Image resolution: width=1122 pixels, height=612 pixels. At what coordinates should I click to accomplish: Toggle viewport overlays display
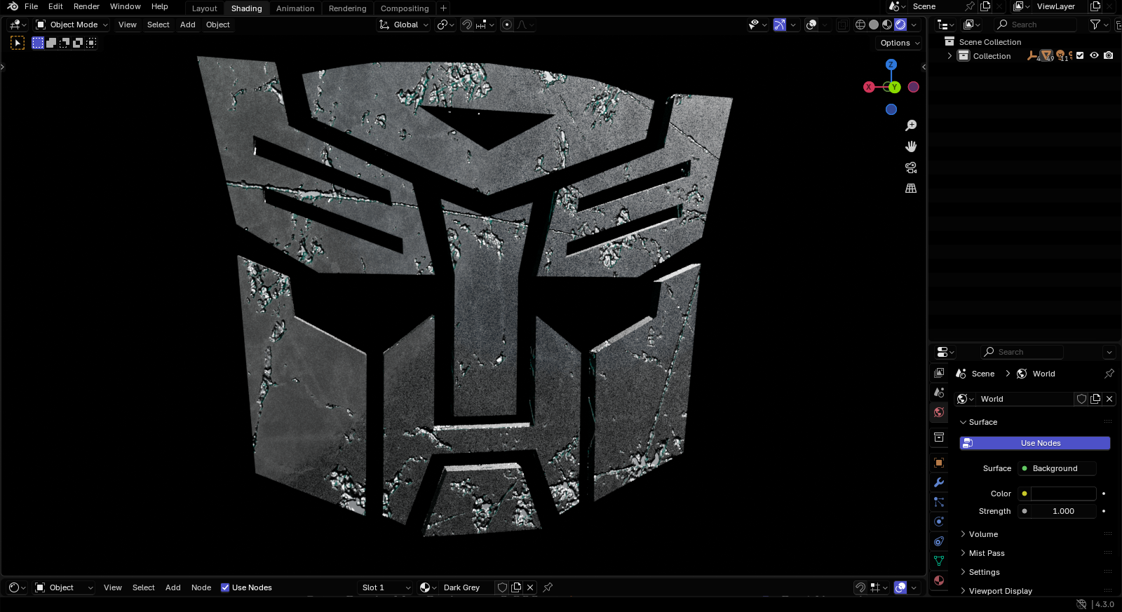(x=811, y=25)
